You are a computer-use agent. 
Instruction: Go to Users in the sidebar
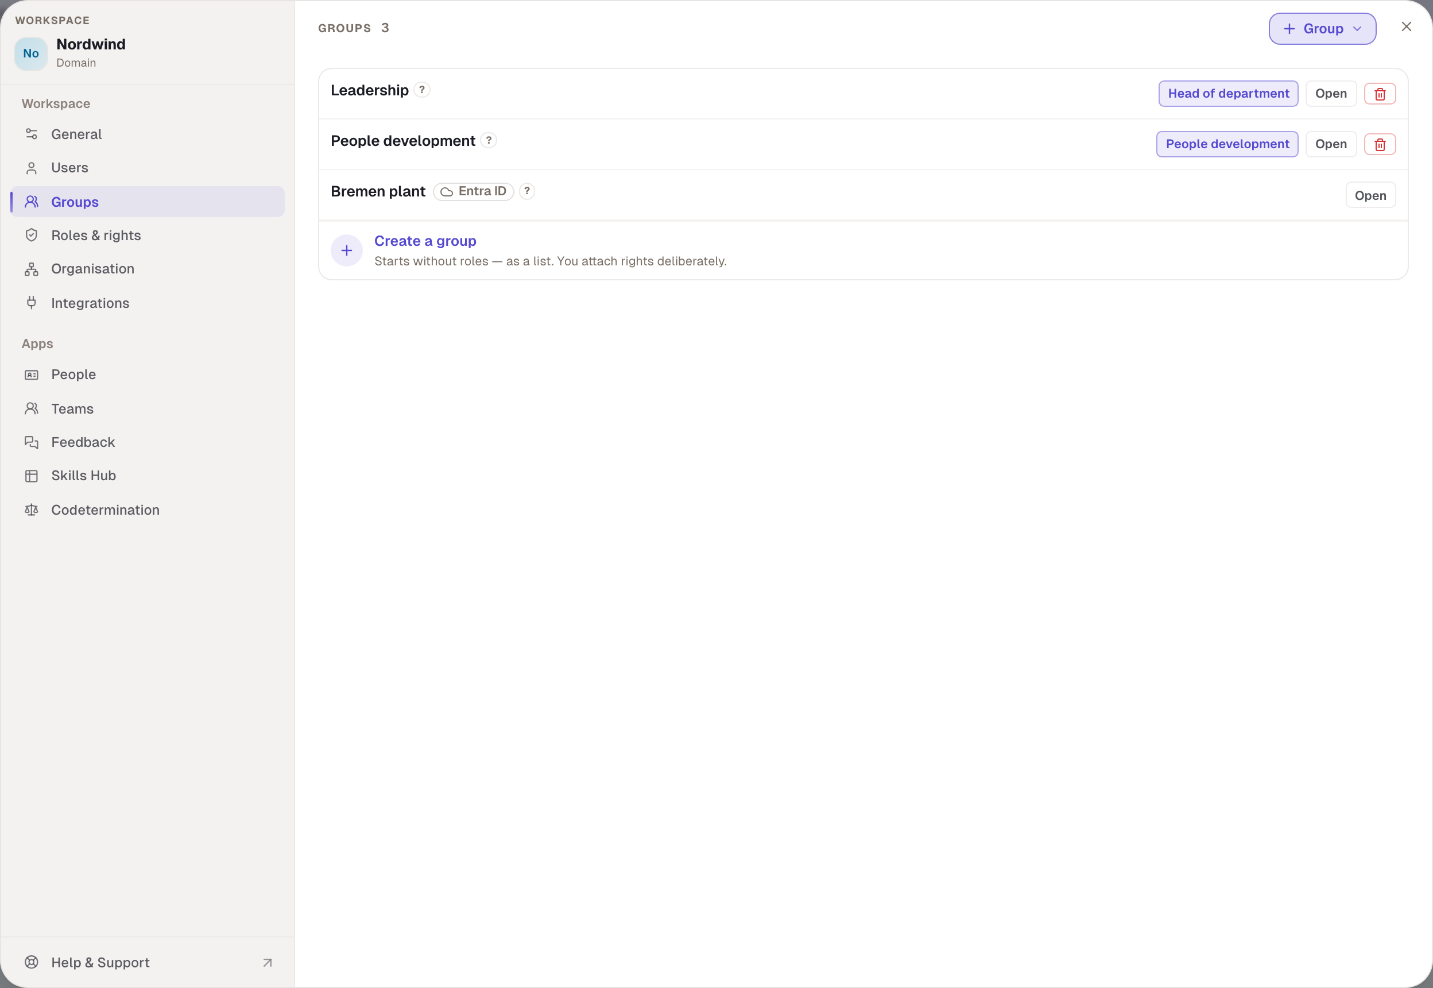pyautogui.click(x=147, y=168)
